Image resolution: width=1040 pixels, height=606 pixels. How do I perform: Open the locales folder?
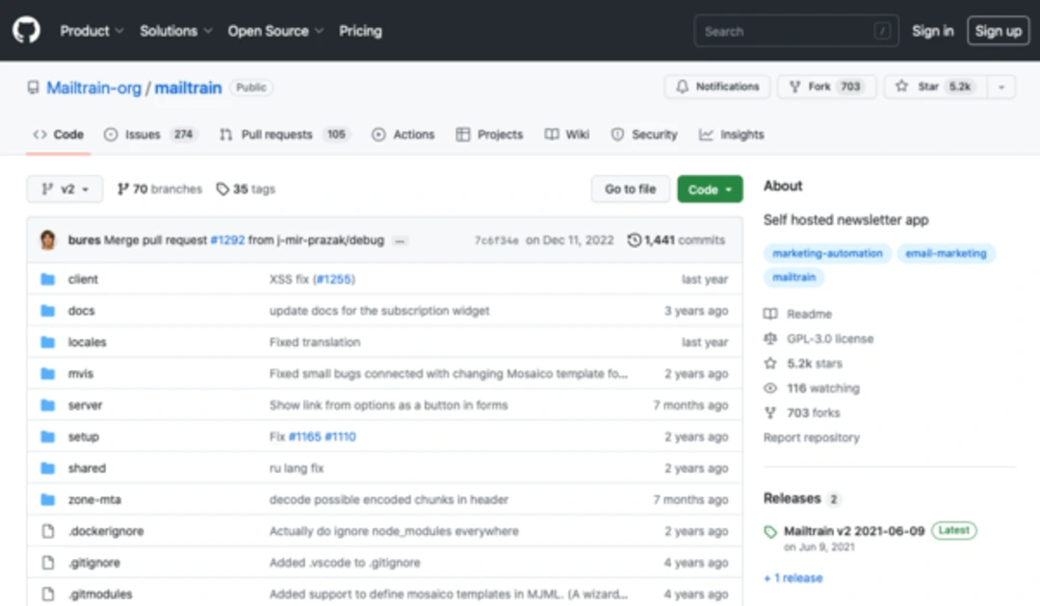click(x=87, y=342)
